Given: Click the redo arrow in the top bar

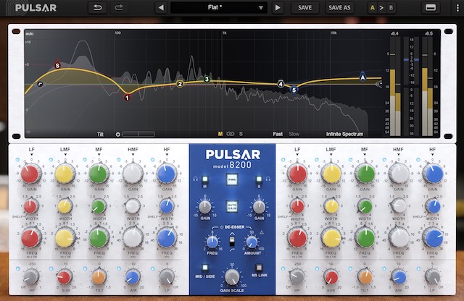Looking at the screenshot, I should click(x=118, y=7).
